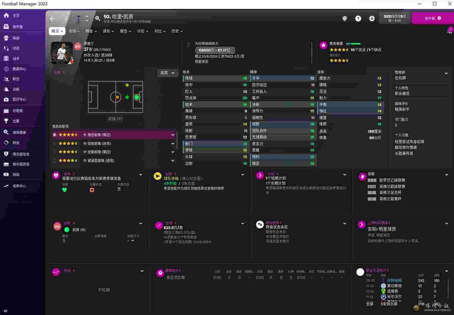Open 球探搜索 scouting in sidebar
This screenshot has height=315, width=454.
point(19,132)
